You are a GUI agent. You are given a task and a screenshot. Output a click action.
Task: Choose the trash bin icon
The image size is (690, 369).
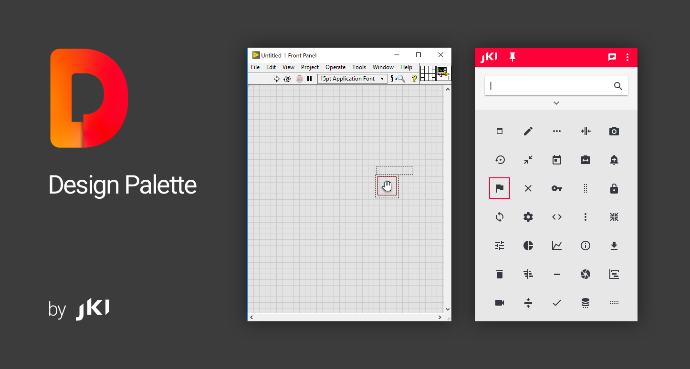pos(500,274)
